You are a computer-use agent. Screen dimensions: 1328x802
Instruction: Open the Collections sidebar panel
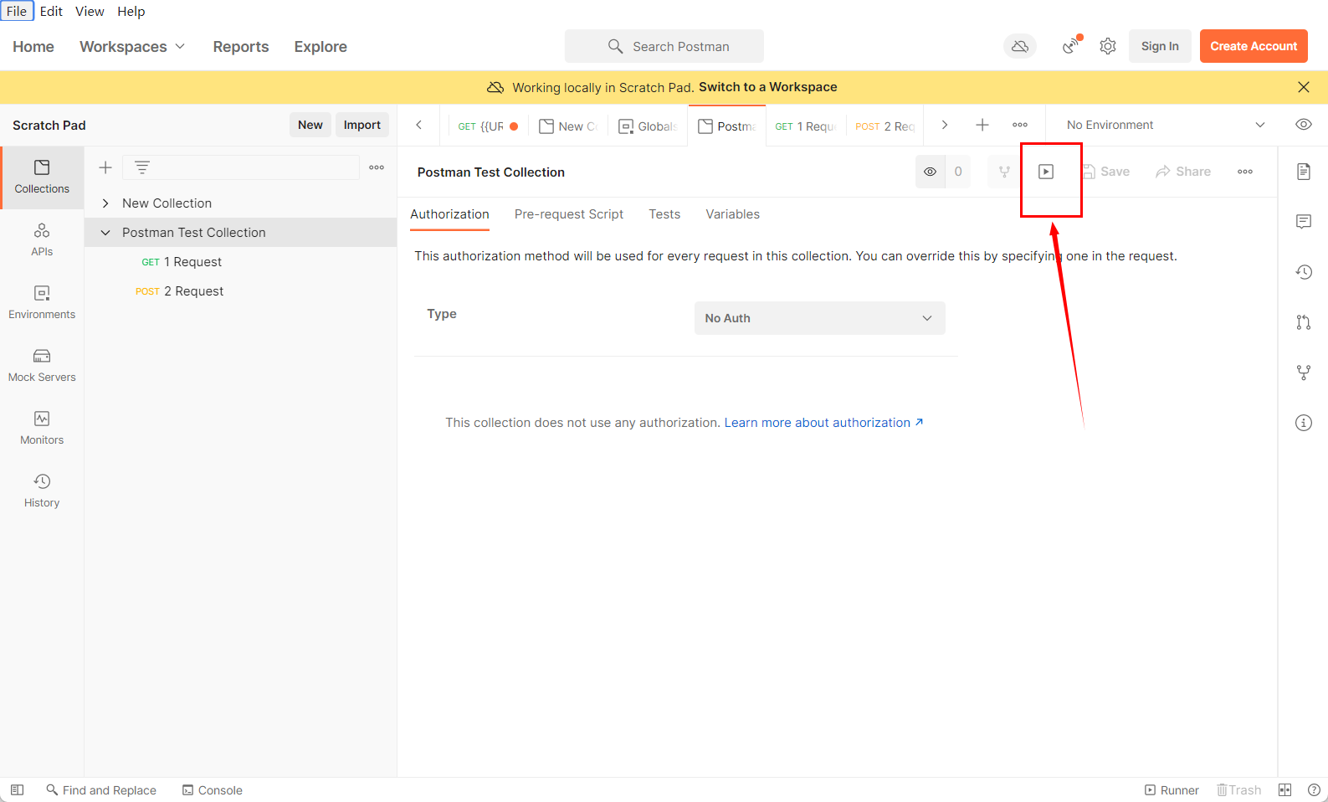pos(42,177)
